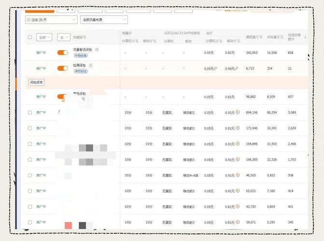Sort 出价 计算机 column arrows
This screenshot has height=241, width=324.
tap(221, 41)
